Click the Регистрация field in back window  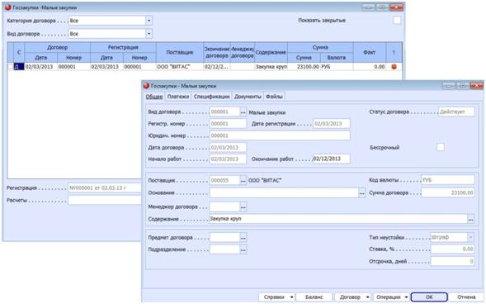(x=105, y=188)
